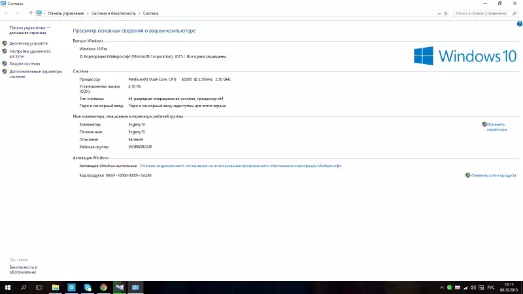This screenshot has height=294, width=523.
Task: Click the Evgeny13 value next to Полное имя
Action: pyautogui.click(x=137, y=132)
